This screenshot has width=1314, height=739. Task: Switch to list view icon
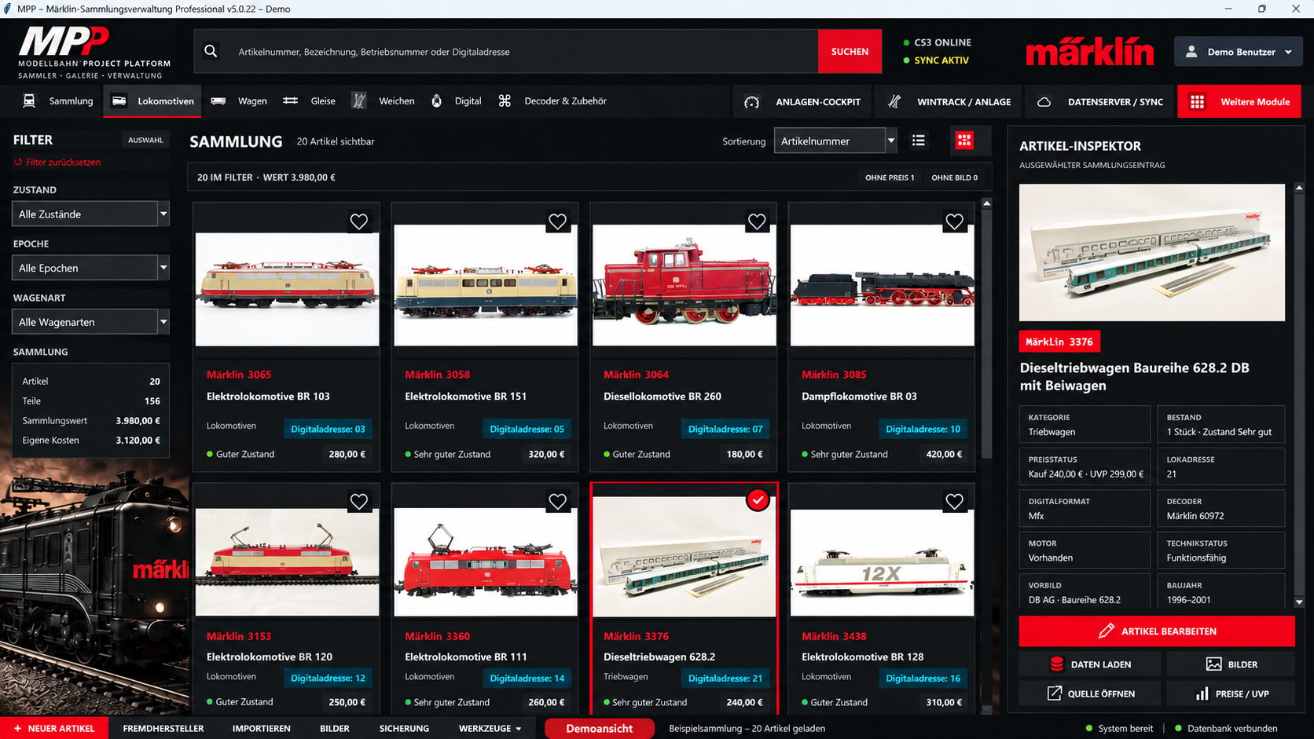(x=919, y=141)
